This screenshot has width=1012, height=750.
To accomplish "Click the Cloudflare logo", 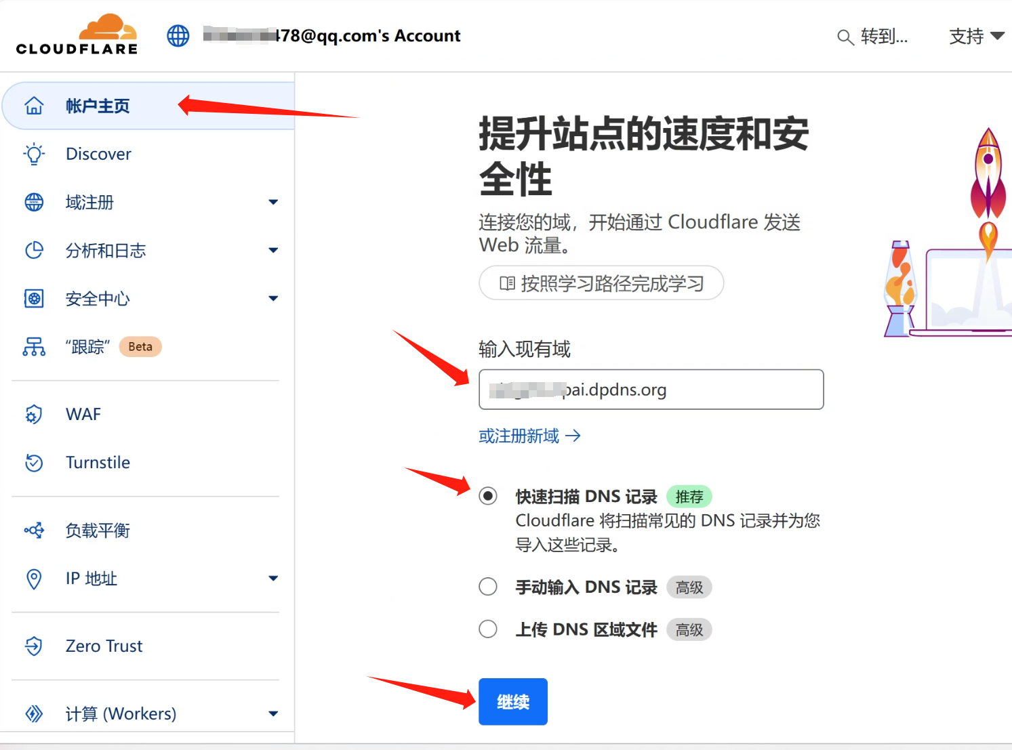I will 77,35.
